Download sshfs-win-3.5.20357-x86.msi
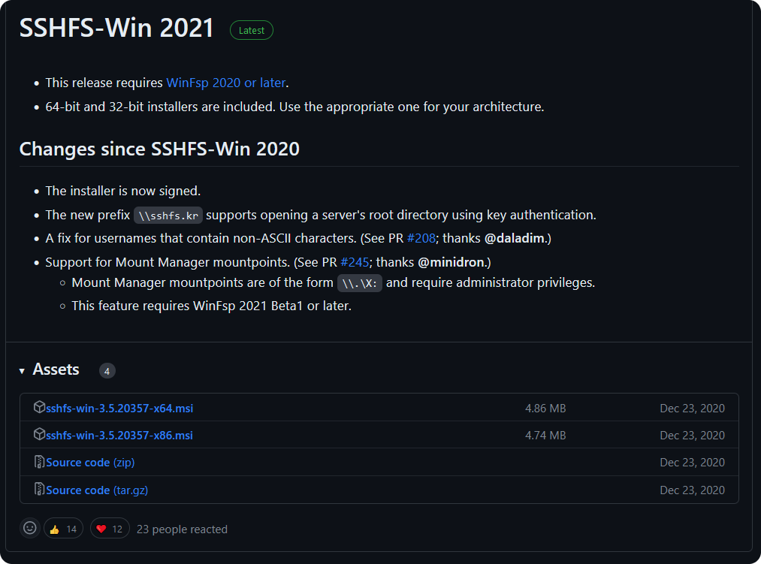 pyautogui.click(x=119, y=436)
